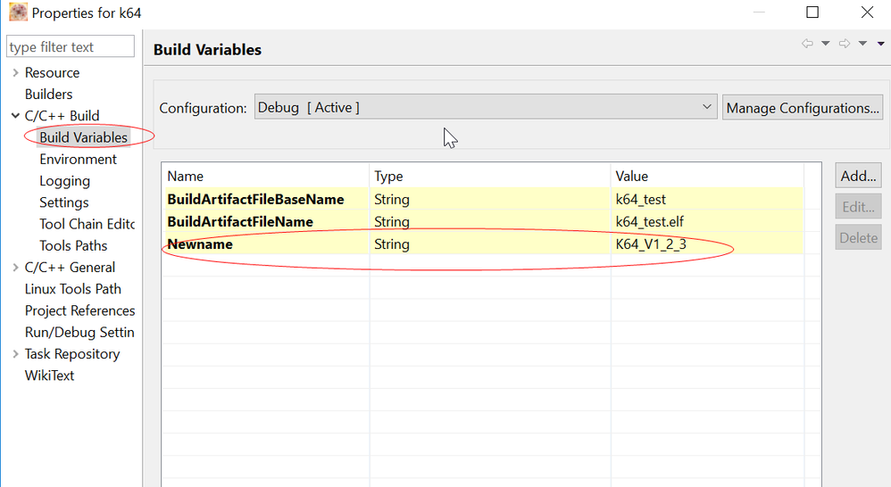Close the Properties for k64 dialog
The image size is (891, 487).
(x=867, y=12)
